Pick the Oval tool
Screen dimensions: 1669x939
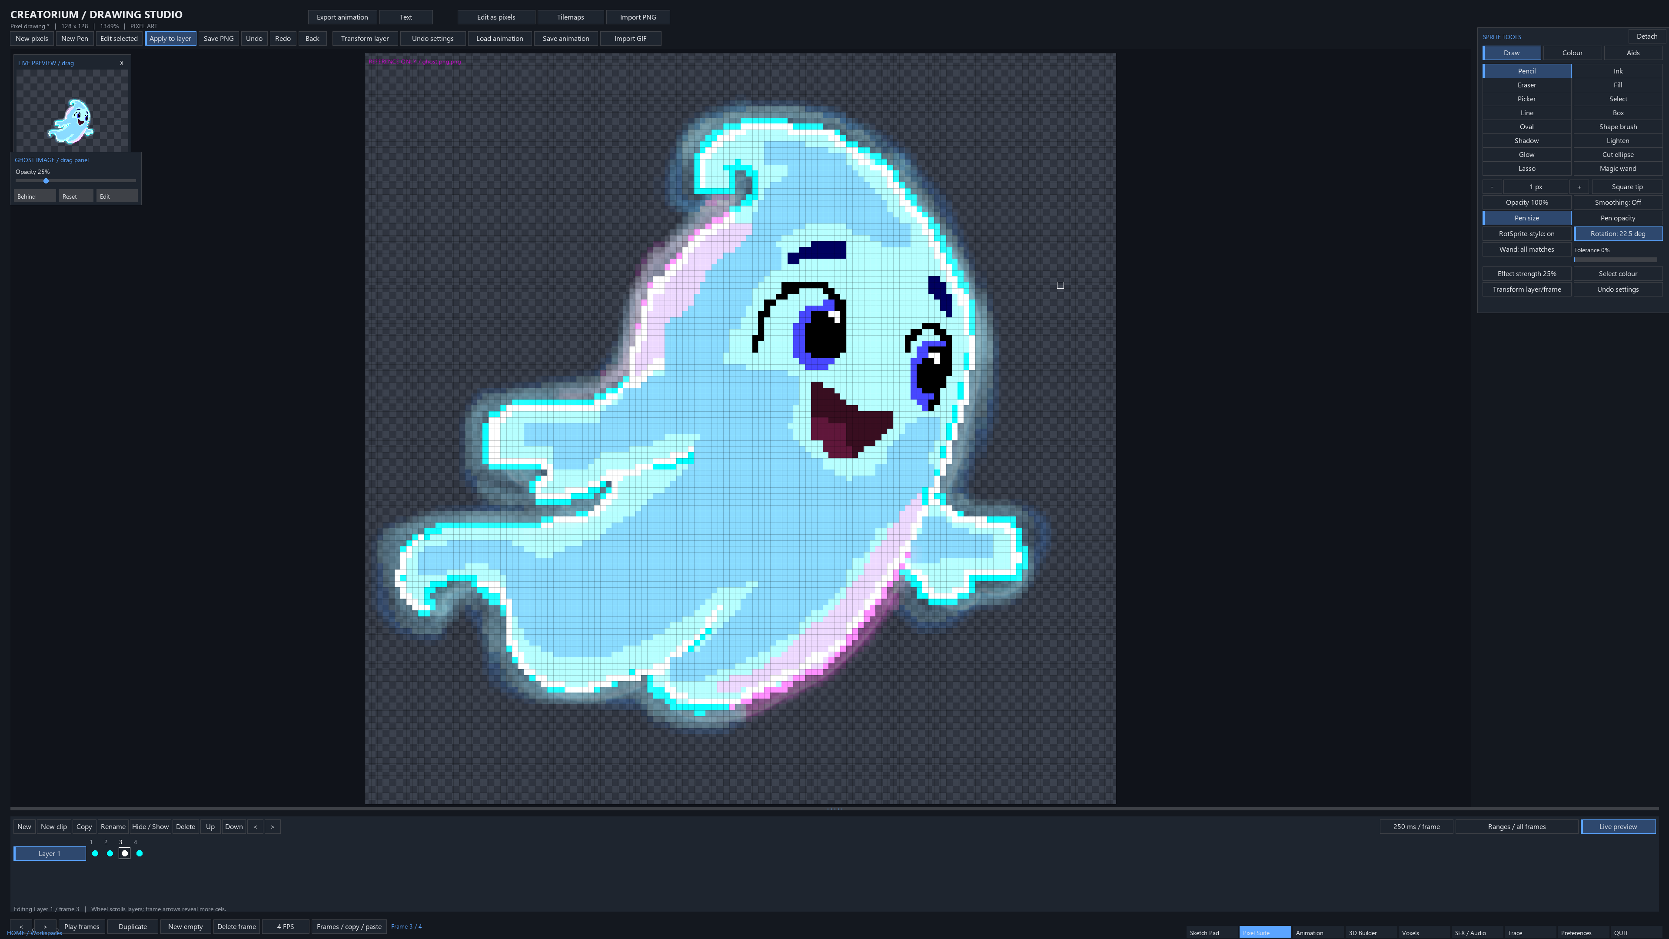[1526, 127]
